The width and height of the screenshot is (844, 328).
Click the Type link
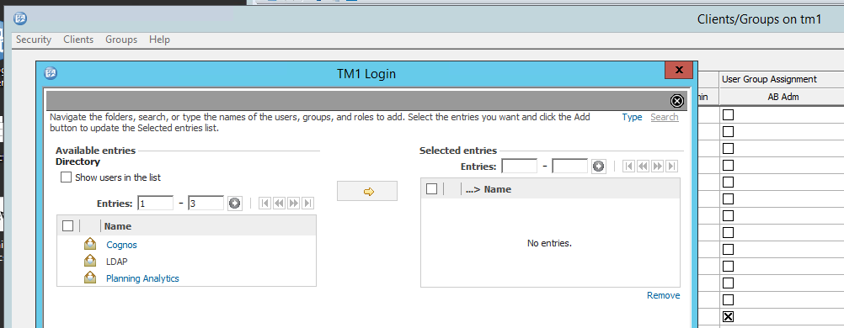coord(632,117)
